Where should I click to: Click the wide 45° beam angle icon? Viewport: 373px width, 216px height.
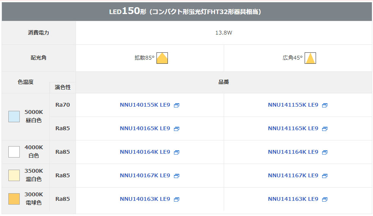tap(310, 58)
